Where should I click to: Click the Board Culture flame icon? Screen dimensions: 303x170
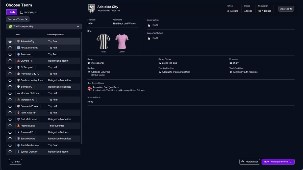[149, 25]
